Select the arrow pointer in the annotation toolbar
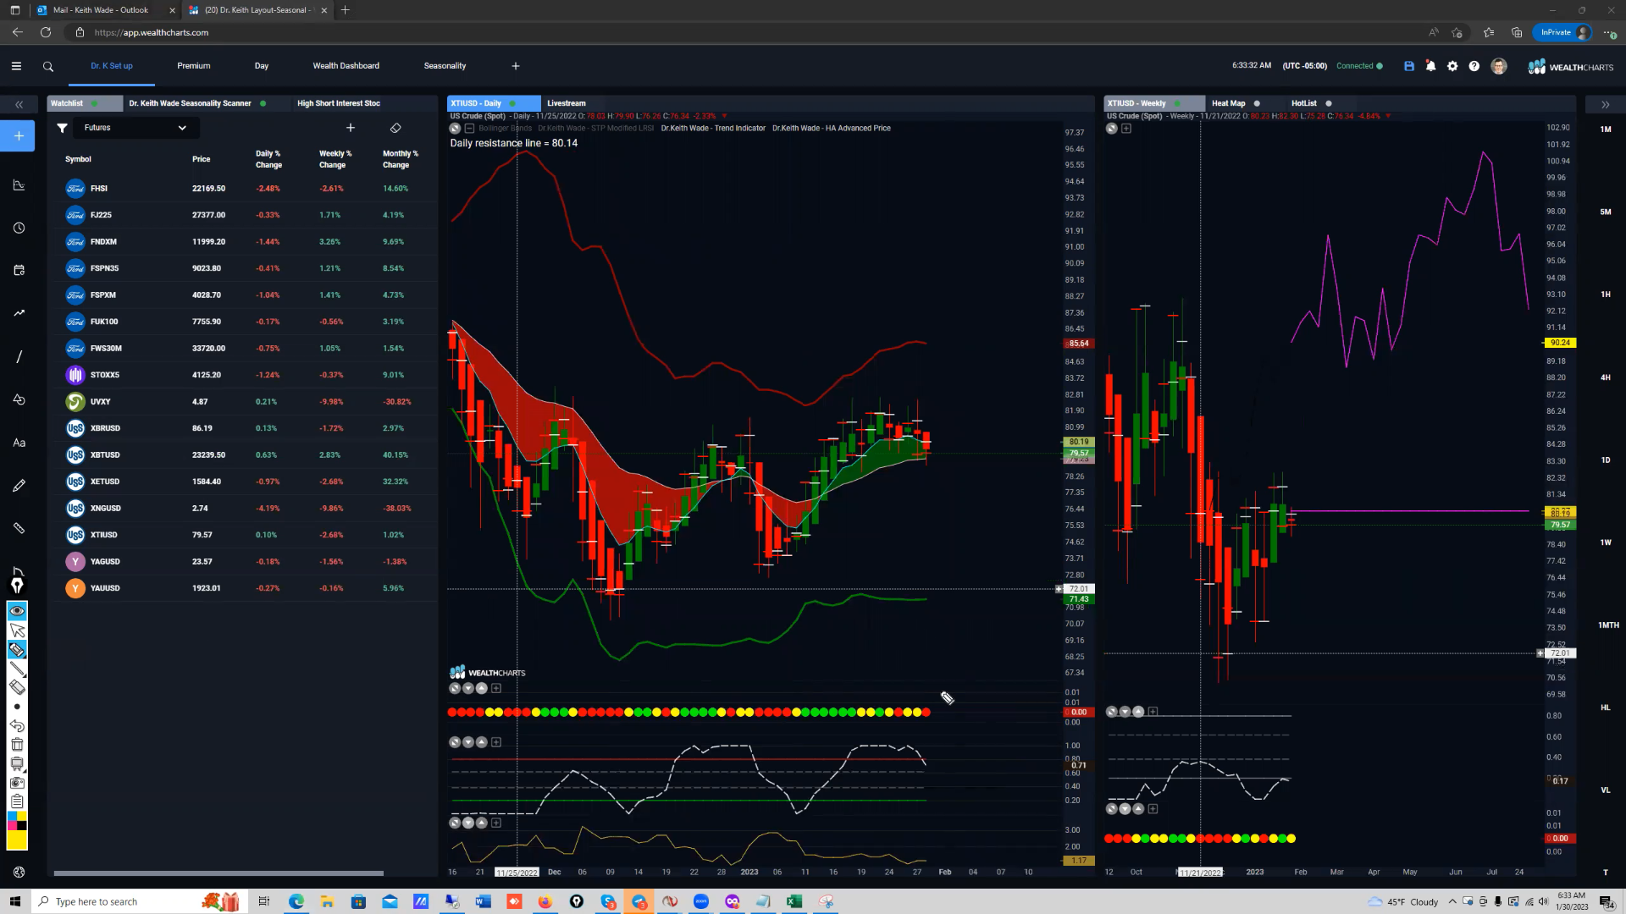 (17, 630)
